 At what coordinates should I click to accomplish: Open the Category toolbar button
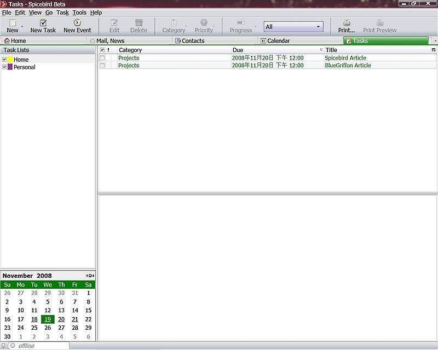click(x=174, y=26)
